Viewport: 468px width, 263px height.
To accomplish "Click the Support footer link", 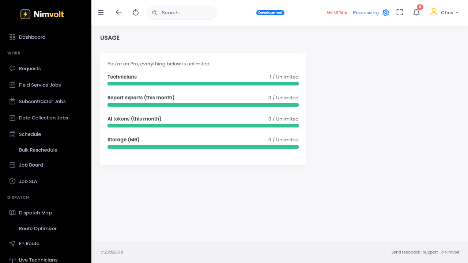I will point(430,252).
